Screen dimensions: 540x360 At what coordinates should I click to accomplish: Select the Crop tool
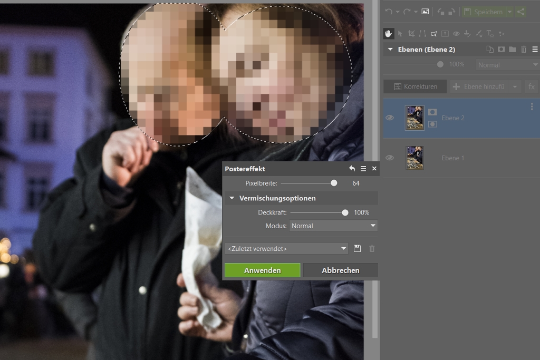coord(411,34)
